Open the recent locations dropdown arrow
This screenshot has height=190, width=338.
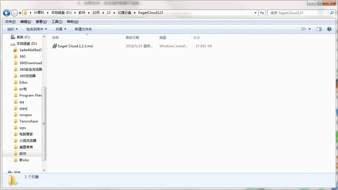pos(20,13)
